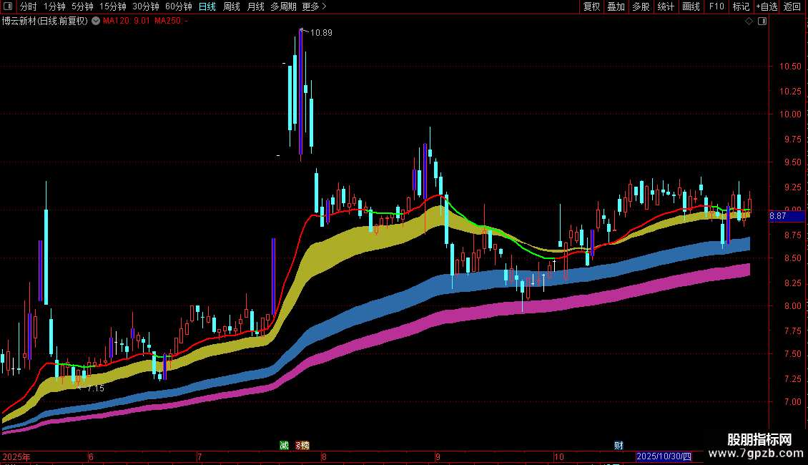Viewport: 808px width, 465px height.
Task: Open 多周期 multi-period view
Action: pyautogui.click(x=283, y=6)
